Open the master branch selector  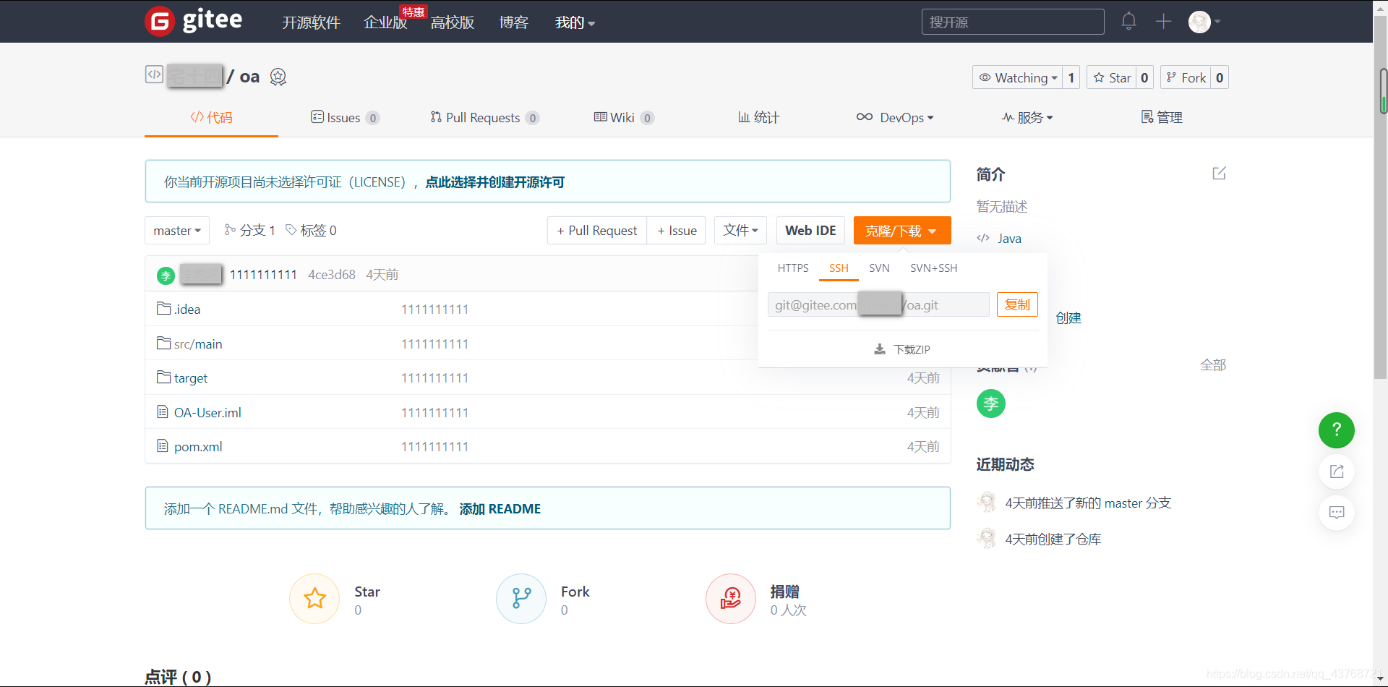(177, 231)
